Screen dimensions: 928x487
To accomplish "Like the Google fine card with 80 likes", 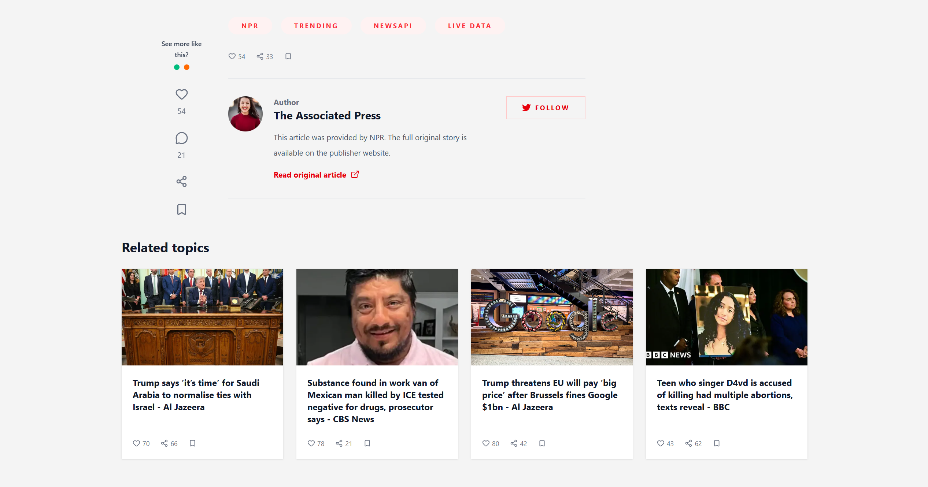I will click(486, 443).
